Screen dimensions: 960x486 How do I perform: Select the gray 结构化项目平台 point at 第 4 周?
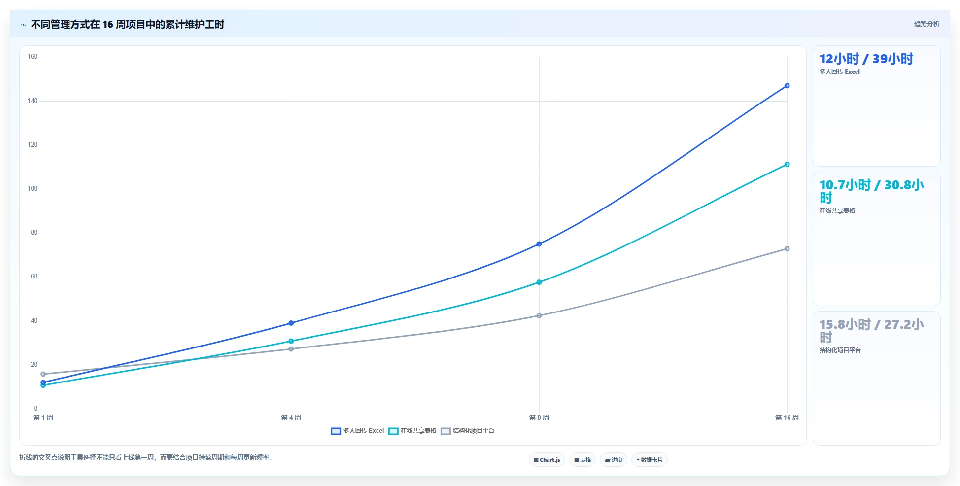291,349
